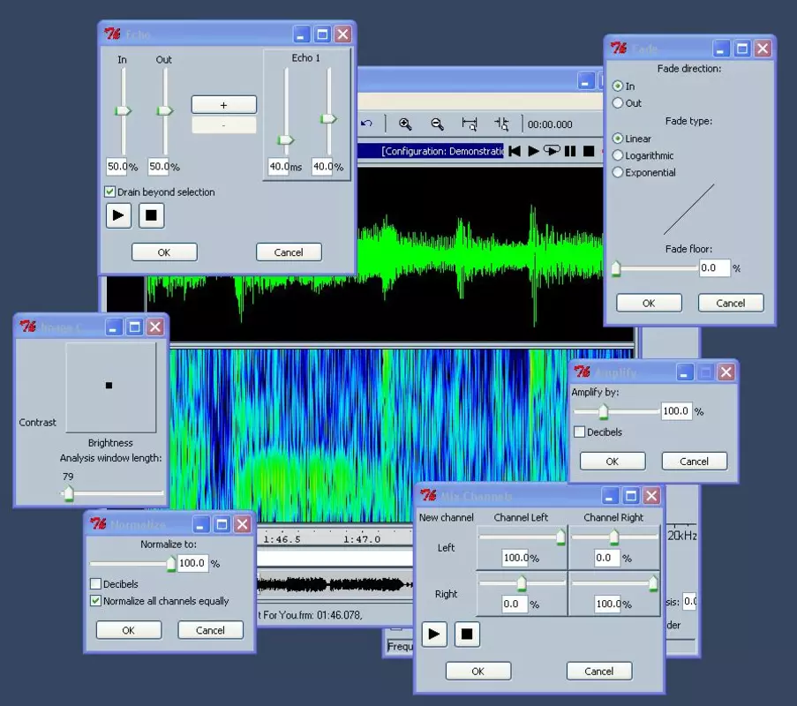Cancel the Normalize dialog
Screen dimensions: 797x706
(x=210, y=630)
